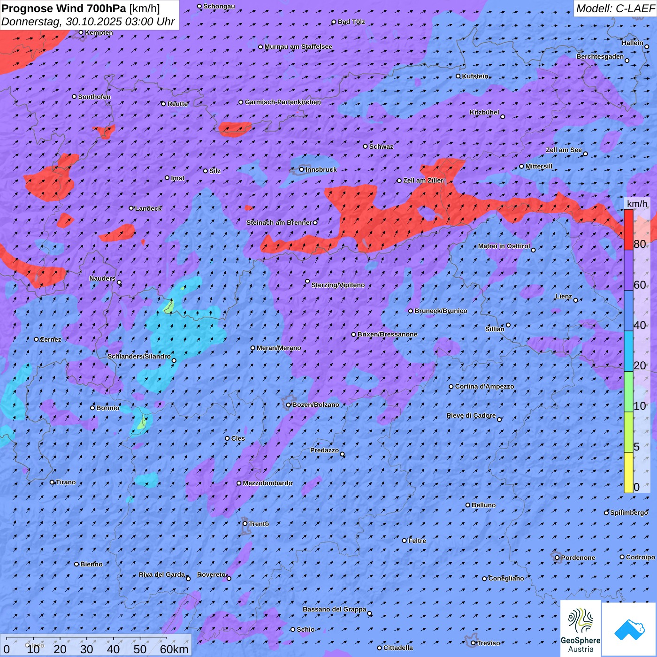
Task: Click the 'Sonthofen' label
Action: tap(94, 97)
